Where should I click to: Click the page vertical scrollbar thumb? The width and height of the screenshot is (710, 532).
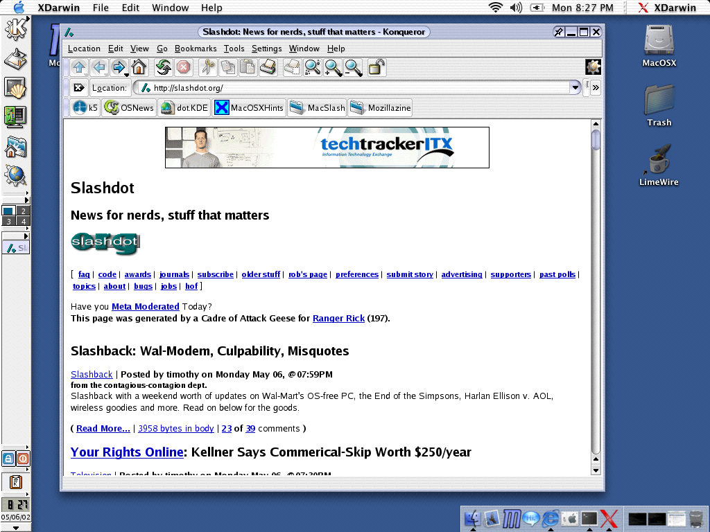point(596,140)
